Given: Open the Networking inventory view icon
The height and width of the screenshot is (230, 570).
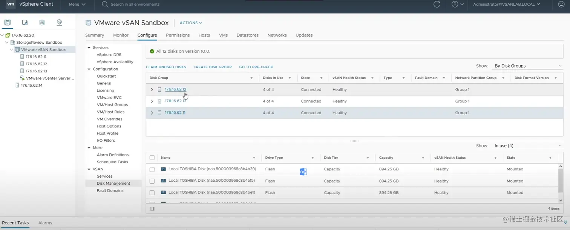Looking at the screenshot, I should click(x=59, y=23).
